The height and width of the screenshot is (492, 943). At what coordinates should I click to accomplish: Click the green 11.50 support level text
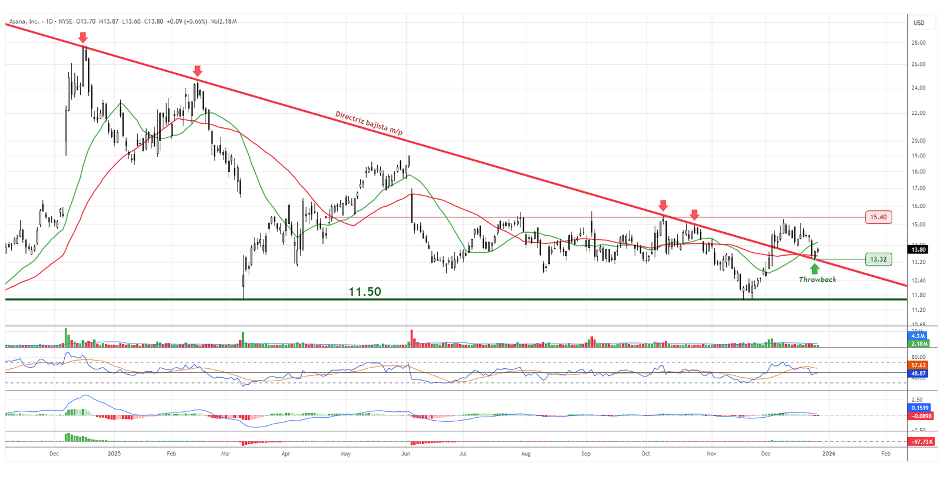tap(364, 292)
